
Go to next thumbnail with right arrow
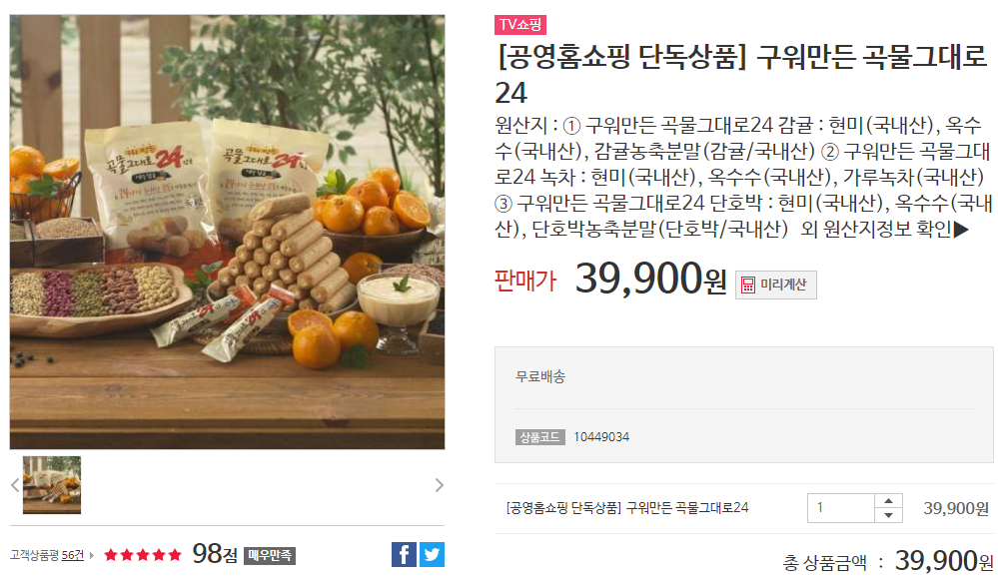[x=440, y=485]
